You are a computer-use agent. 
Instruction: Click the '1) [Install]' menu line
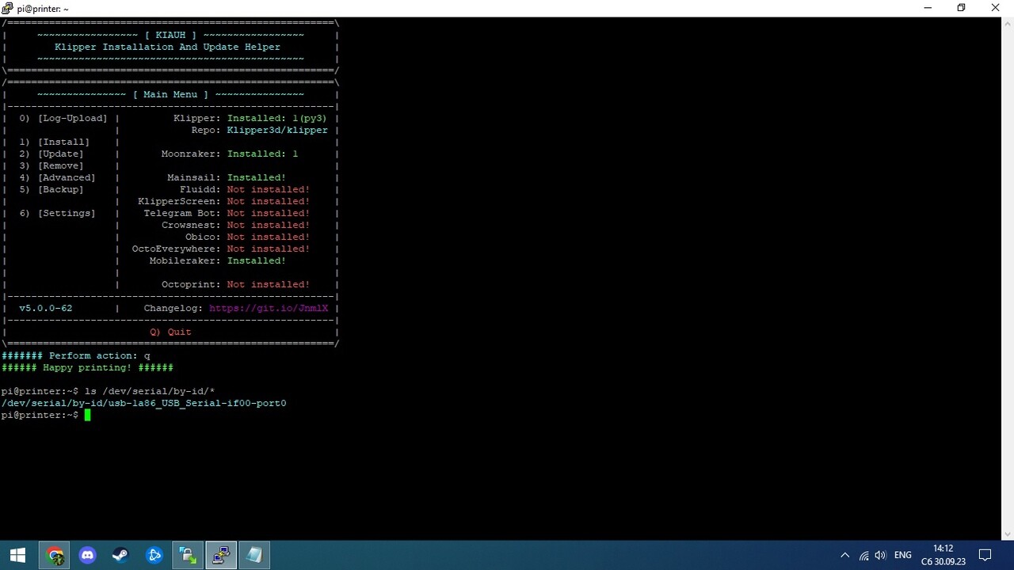55,142
